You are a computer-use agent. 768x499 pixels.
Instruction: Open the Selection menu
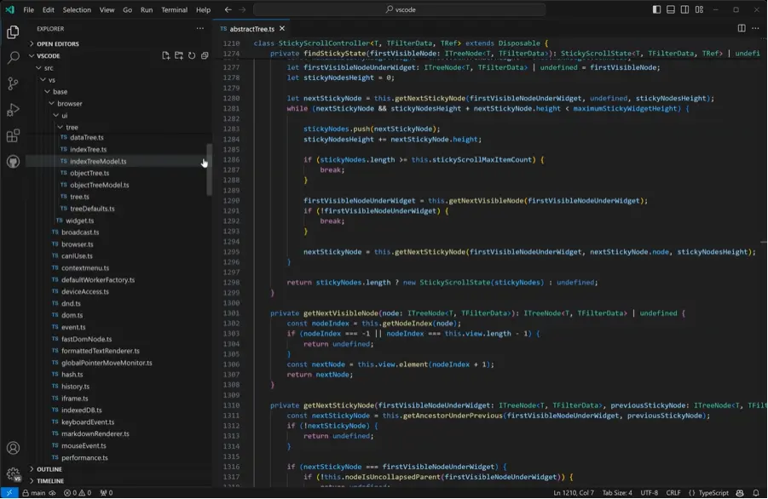click(77, 9)
